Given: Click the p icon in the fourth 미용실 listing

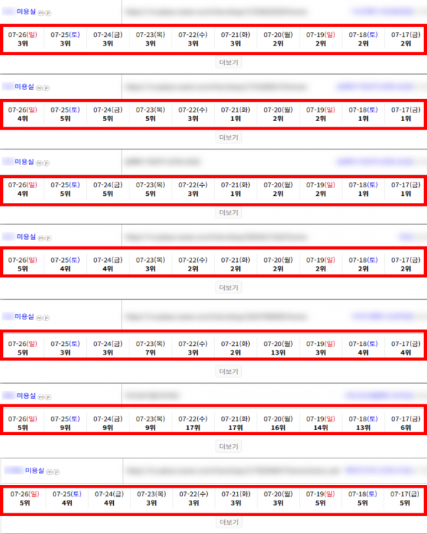Looking at the screenshot, I should [x=48, y=238].
